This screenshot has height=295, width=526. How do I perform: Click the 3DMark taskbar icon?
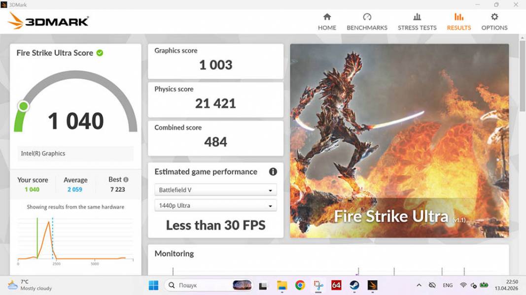click(372, 285)
